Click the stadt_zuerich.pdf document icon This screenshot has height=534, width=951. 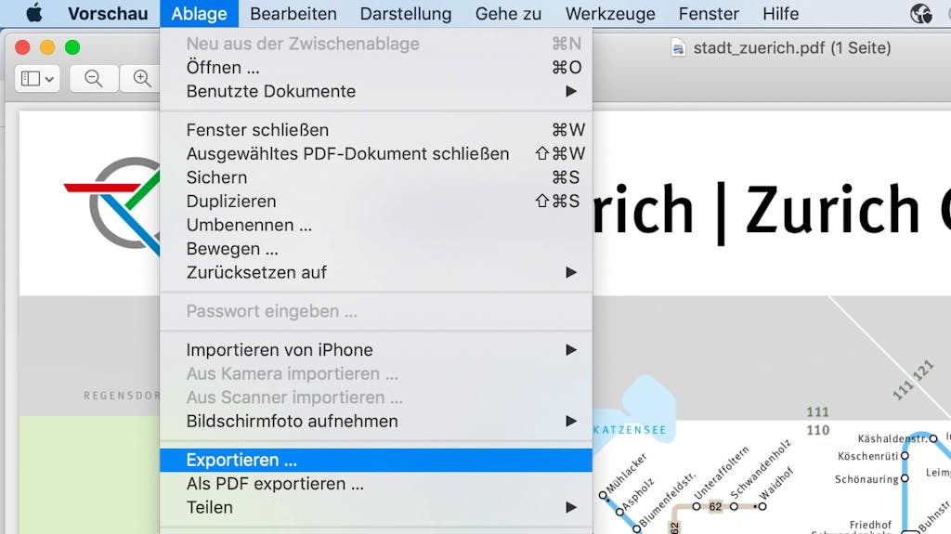pyautogui.click(x=677, y=48)
